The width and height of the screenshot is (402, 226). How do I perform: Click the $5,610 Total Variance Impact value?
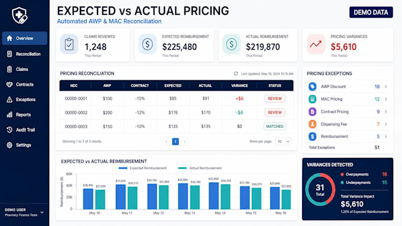tap(352, 204)
